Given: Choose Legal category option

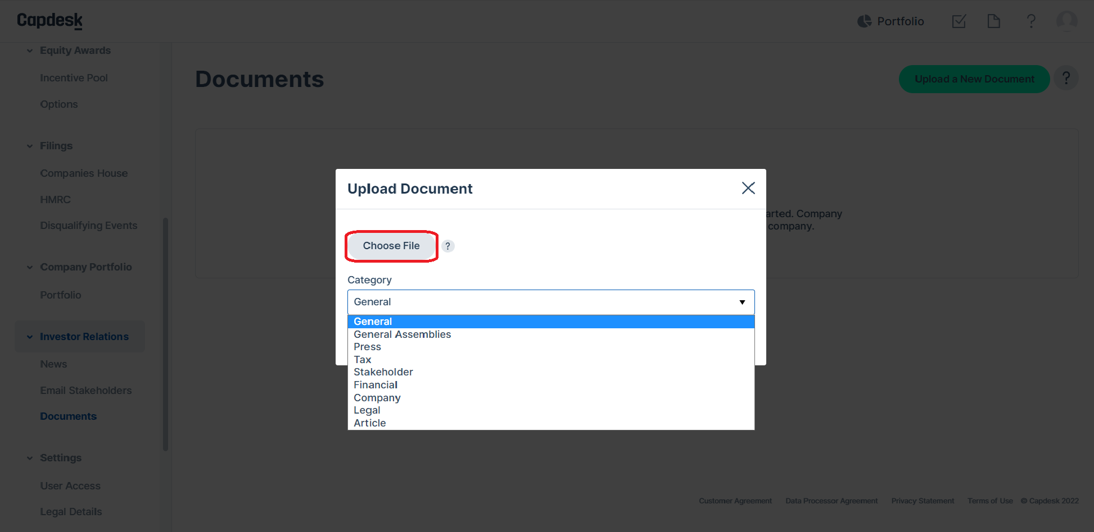Looking at the screenshot, I should coord(551,410).
